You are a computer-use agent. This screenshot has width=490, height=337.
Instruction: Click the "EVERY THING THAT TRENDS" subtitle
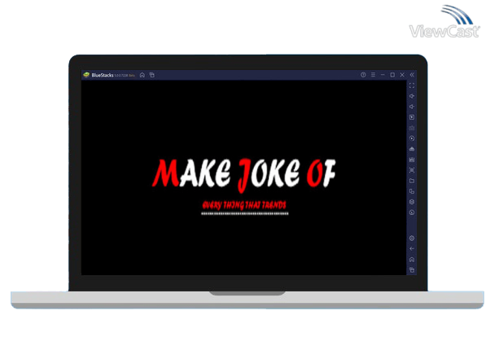pyautogui.click(x=244, y=205)
